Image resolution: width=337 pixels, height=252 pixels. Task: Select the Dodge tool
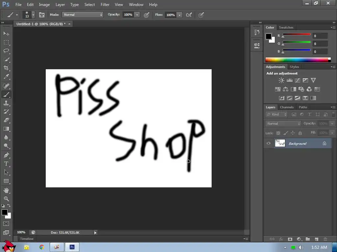(x=6, y=146)
